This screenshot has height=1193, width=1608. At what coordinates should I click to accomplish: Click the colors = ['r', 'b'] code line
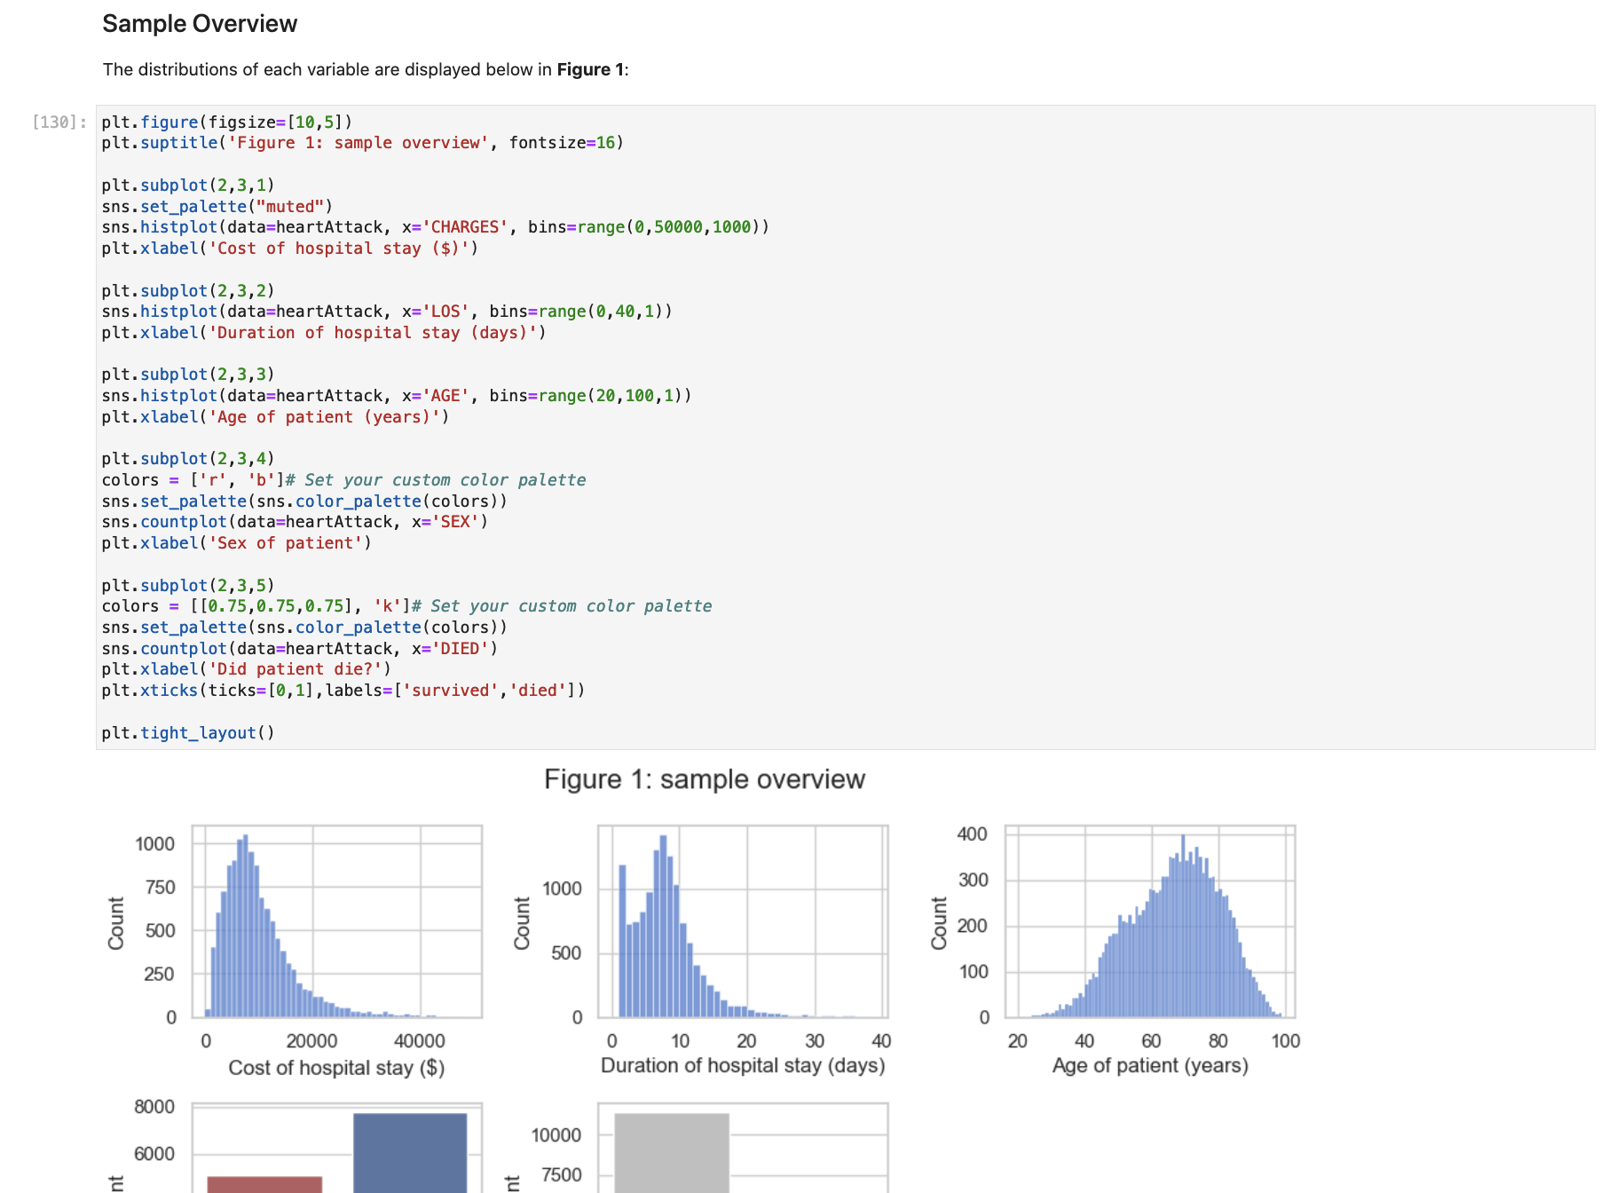tap(343, 480)
